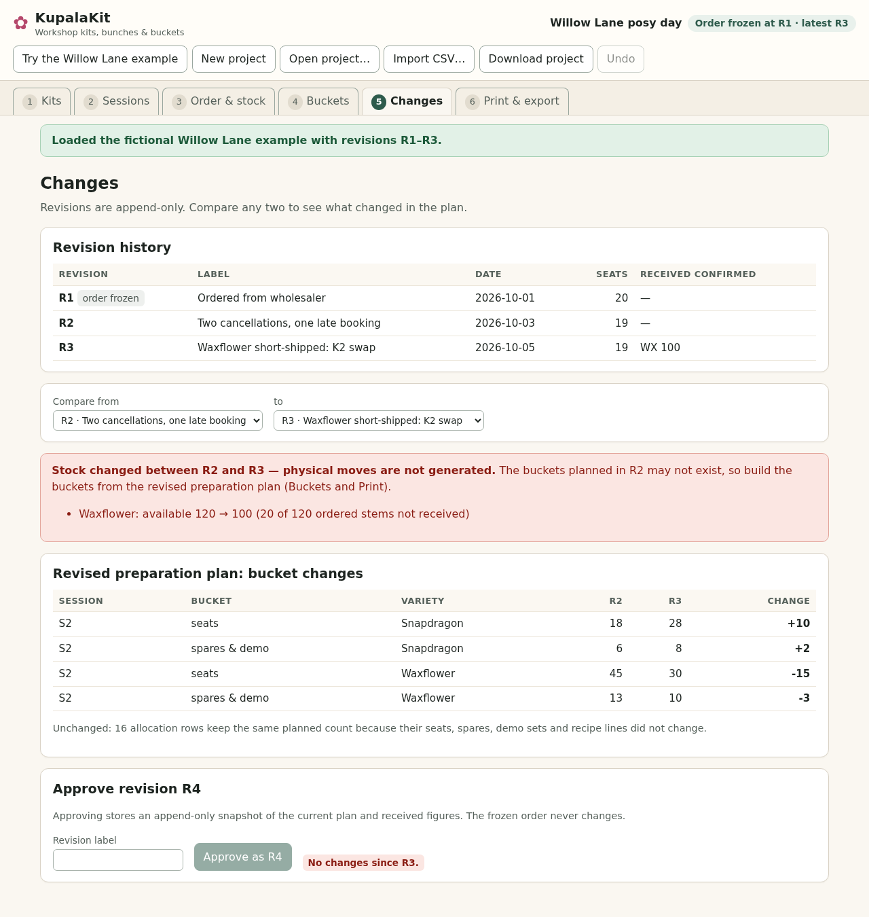This screenshot has width=869, height=917.
Task: Click the 'WX 100' received confirmed cell
Action: pos(660,348)
